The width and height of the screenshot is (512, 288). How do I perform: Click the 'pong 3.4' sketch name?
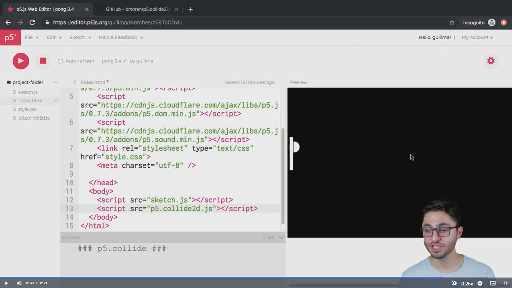(111, 61)
